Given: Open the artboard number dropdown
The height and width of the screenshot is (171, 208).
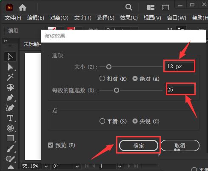Looking at the screenshot, I should click(120, 166).
